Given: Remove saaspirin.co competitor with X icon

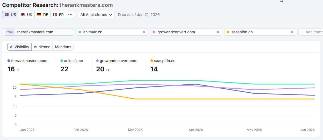Looking at the screenshot, I should point(292,32).
